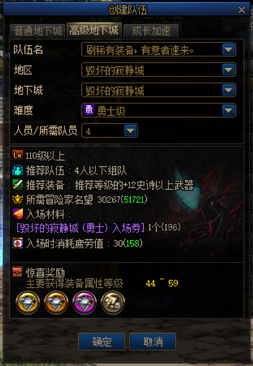Open the 人员/所需队员 count dropdown
This screenshot has height=366, width=253.
coord(130,130)
